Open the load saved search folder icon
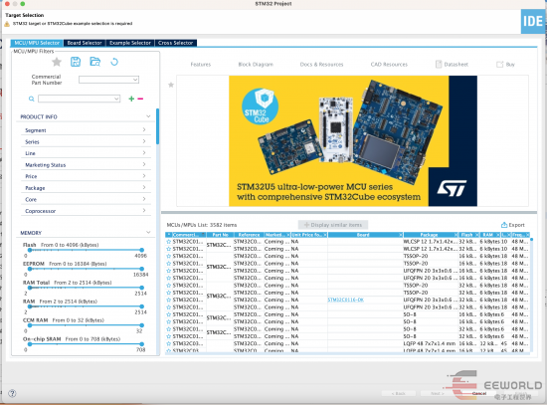The image size is (547, 405). 94,62
